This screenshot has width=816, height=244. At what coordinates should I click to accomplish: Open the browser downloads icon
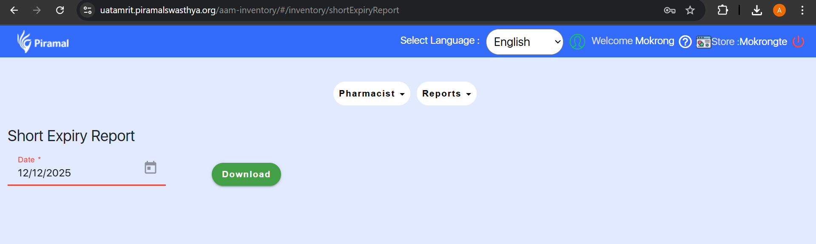[756, 10]
